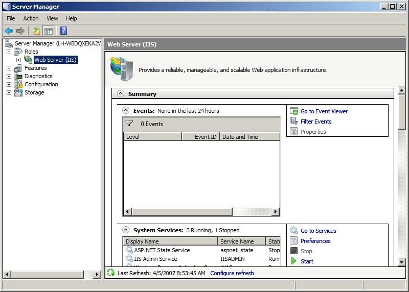Expand the Web Server (IIS) tree node

tap(18, 60)
